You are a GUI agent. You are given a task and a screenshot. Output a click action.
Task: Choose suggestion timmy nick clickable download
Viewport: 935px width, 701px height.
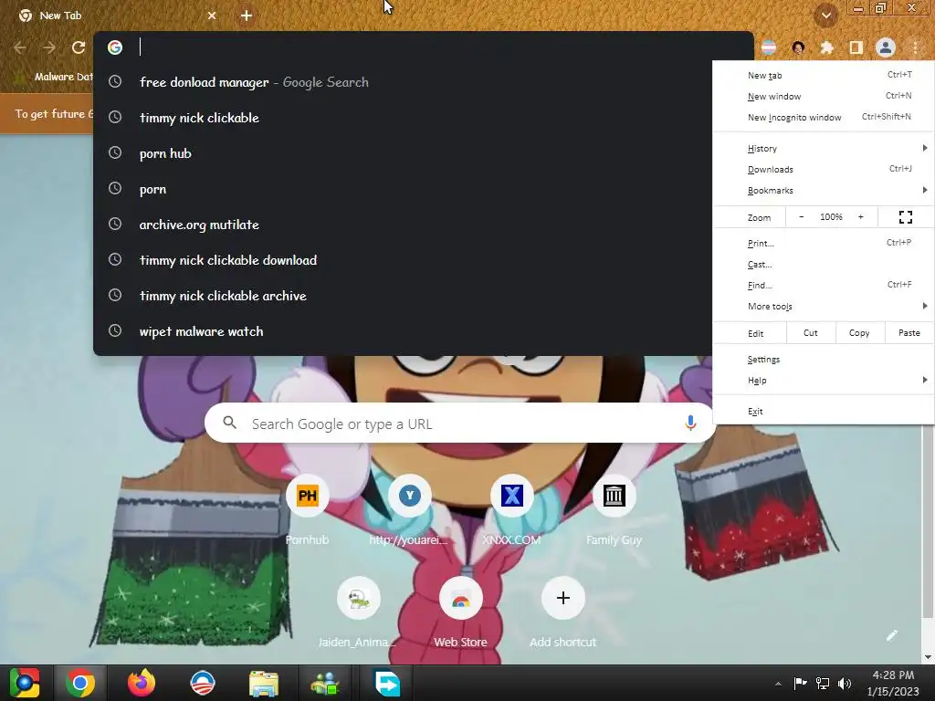[403, 260]
